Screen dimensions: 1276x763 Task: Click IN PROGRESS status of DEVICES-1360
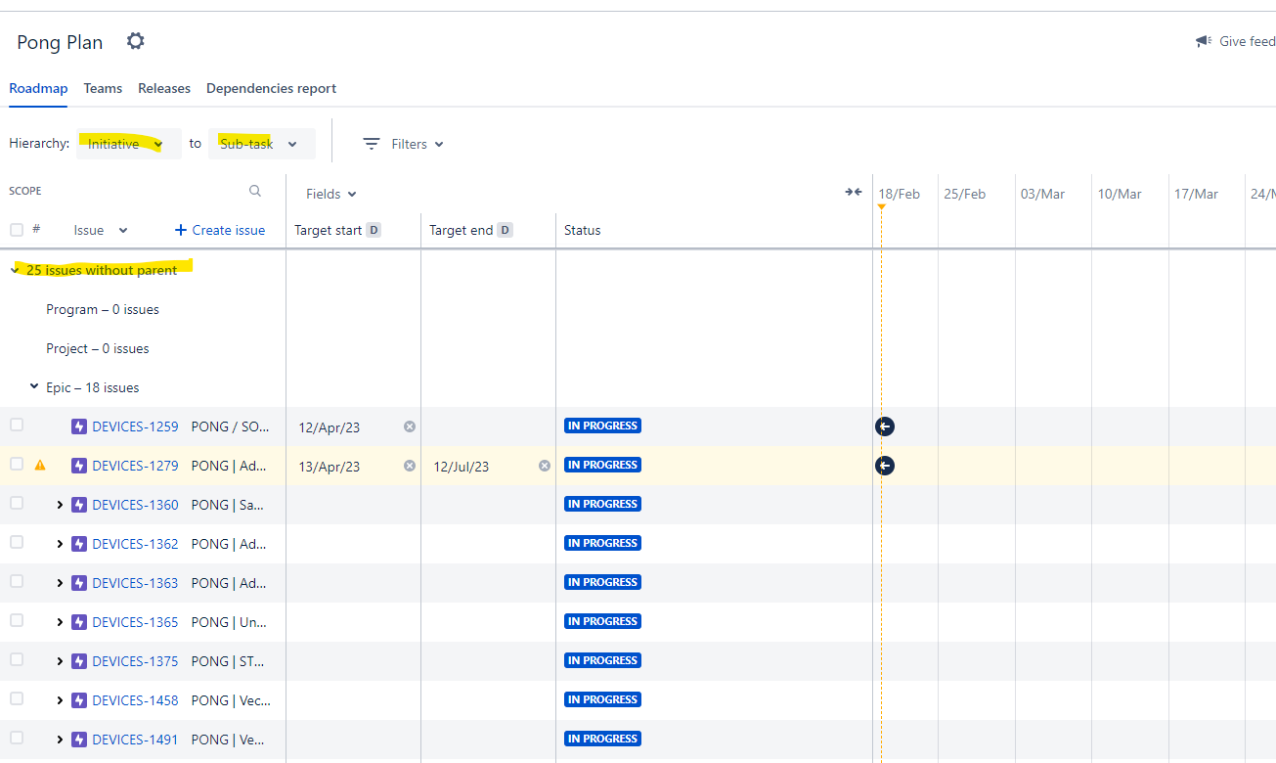(602, 504)
